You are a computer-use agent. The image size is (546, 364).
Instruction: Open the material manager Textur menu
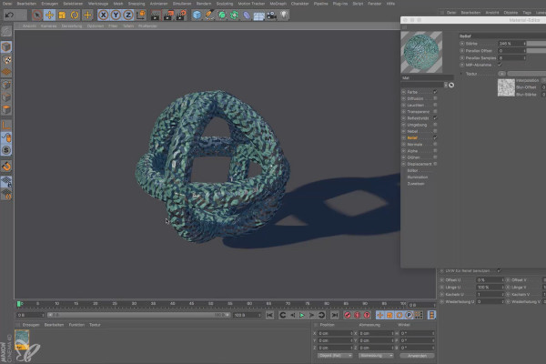(x=95, y=325)
